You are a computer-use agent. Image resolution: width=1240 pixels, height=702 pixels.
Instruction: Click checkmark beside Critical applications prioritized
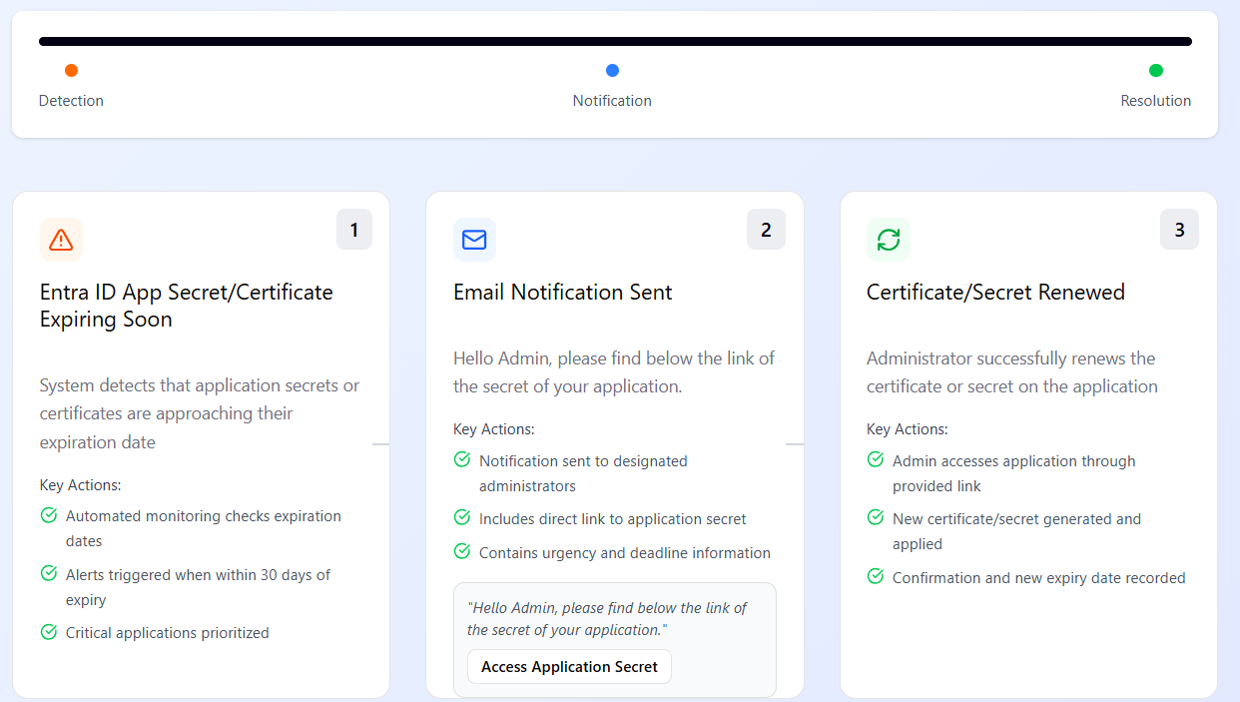pos(48,631)
